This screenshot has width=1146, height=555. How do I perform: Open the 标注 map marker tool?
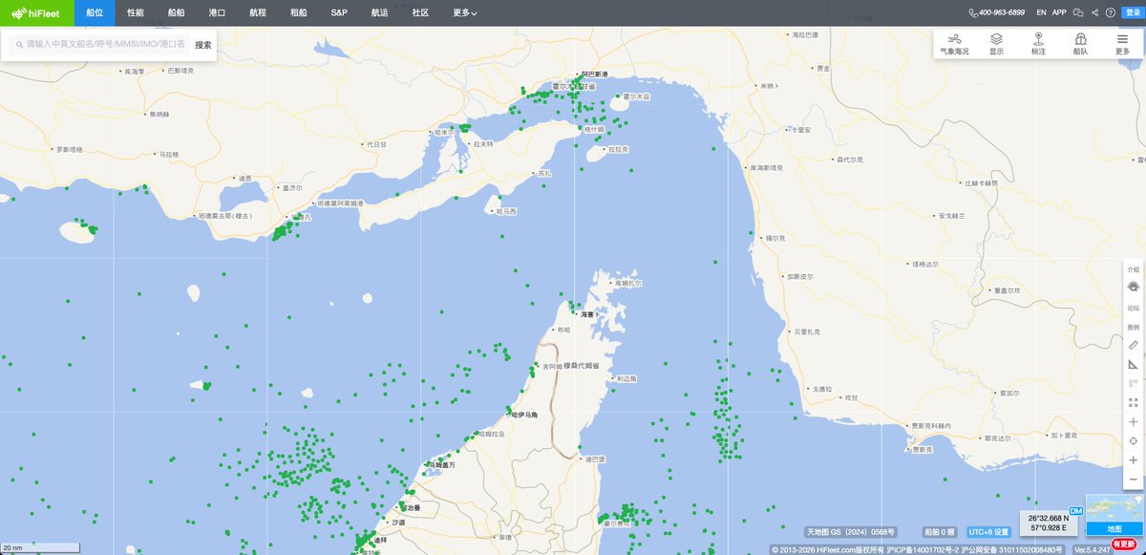click(1038, 44)
